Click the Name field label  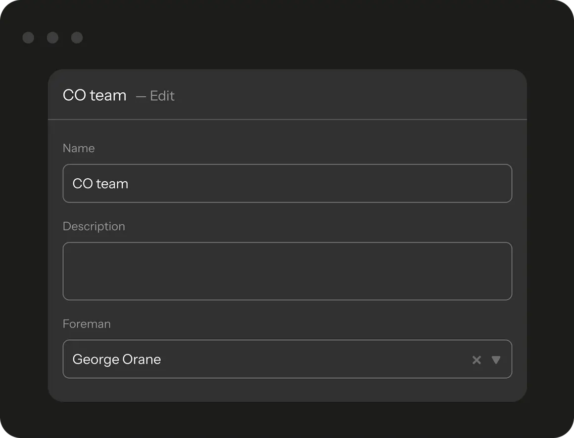[79, 148]
